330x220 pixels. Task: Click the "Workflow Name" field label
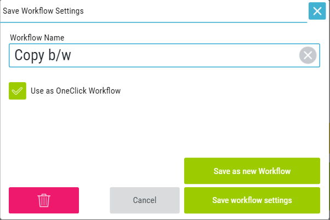click(x=37, y=38)
